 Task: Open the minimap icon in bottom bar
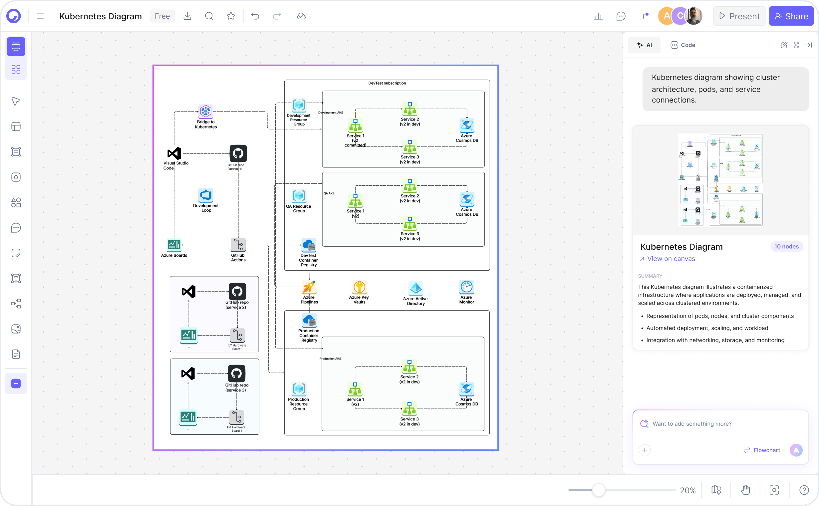pyautogui.click(x=716, y=490)
